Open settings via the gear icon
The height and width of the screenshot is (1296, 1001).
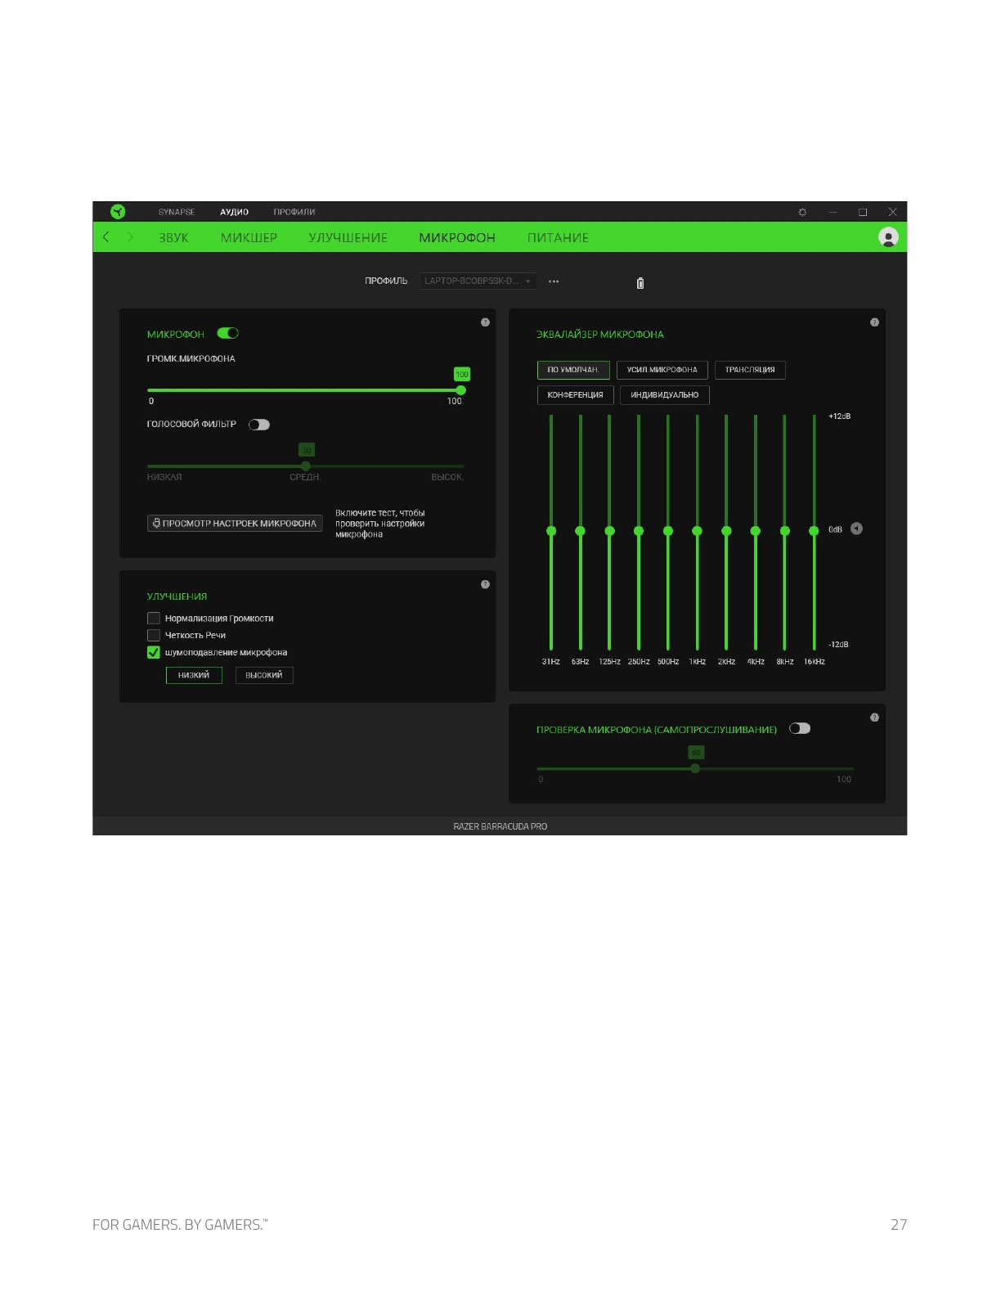[802, 212]
